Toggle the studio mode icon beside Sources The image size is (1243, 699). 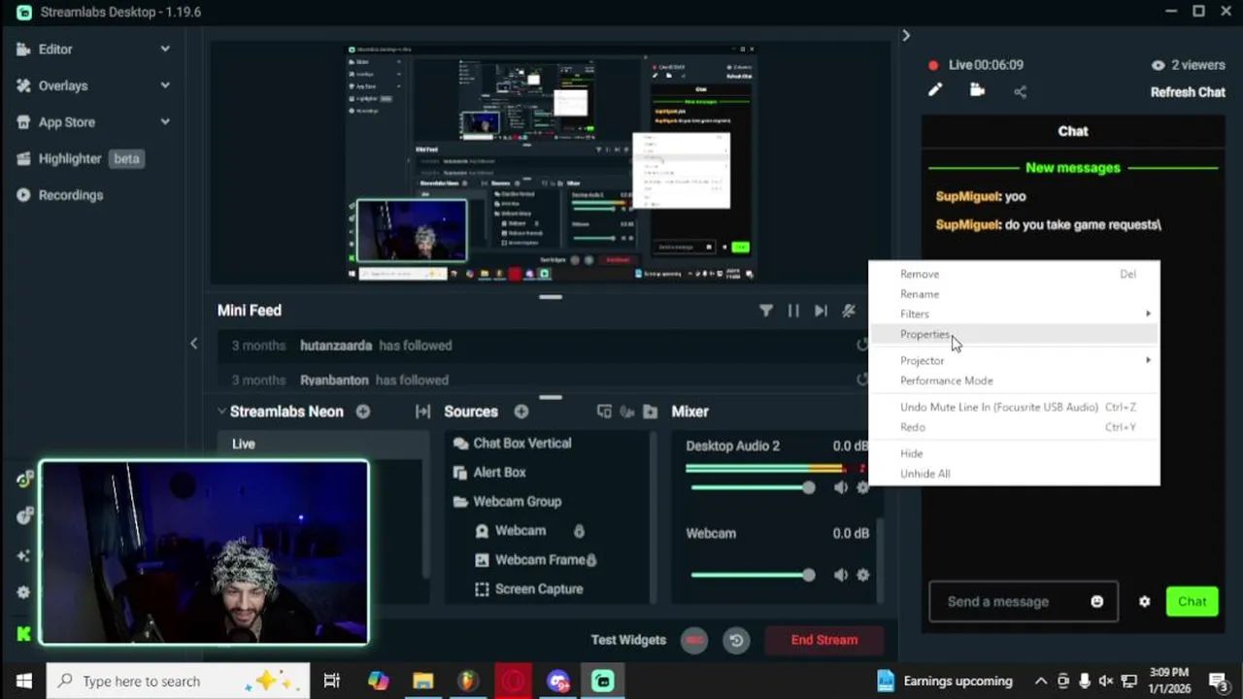[x=627, y=412]
